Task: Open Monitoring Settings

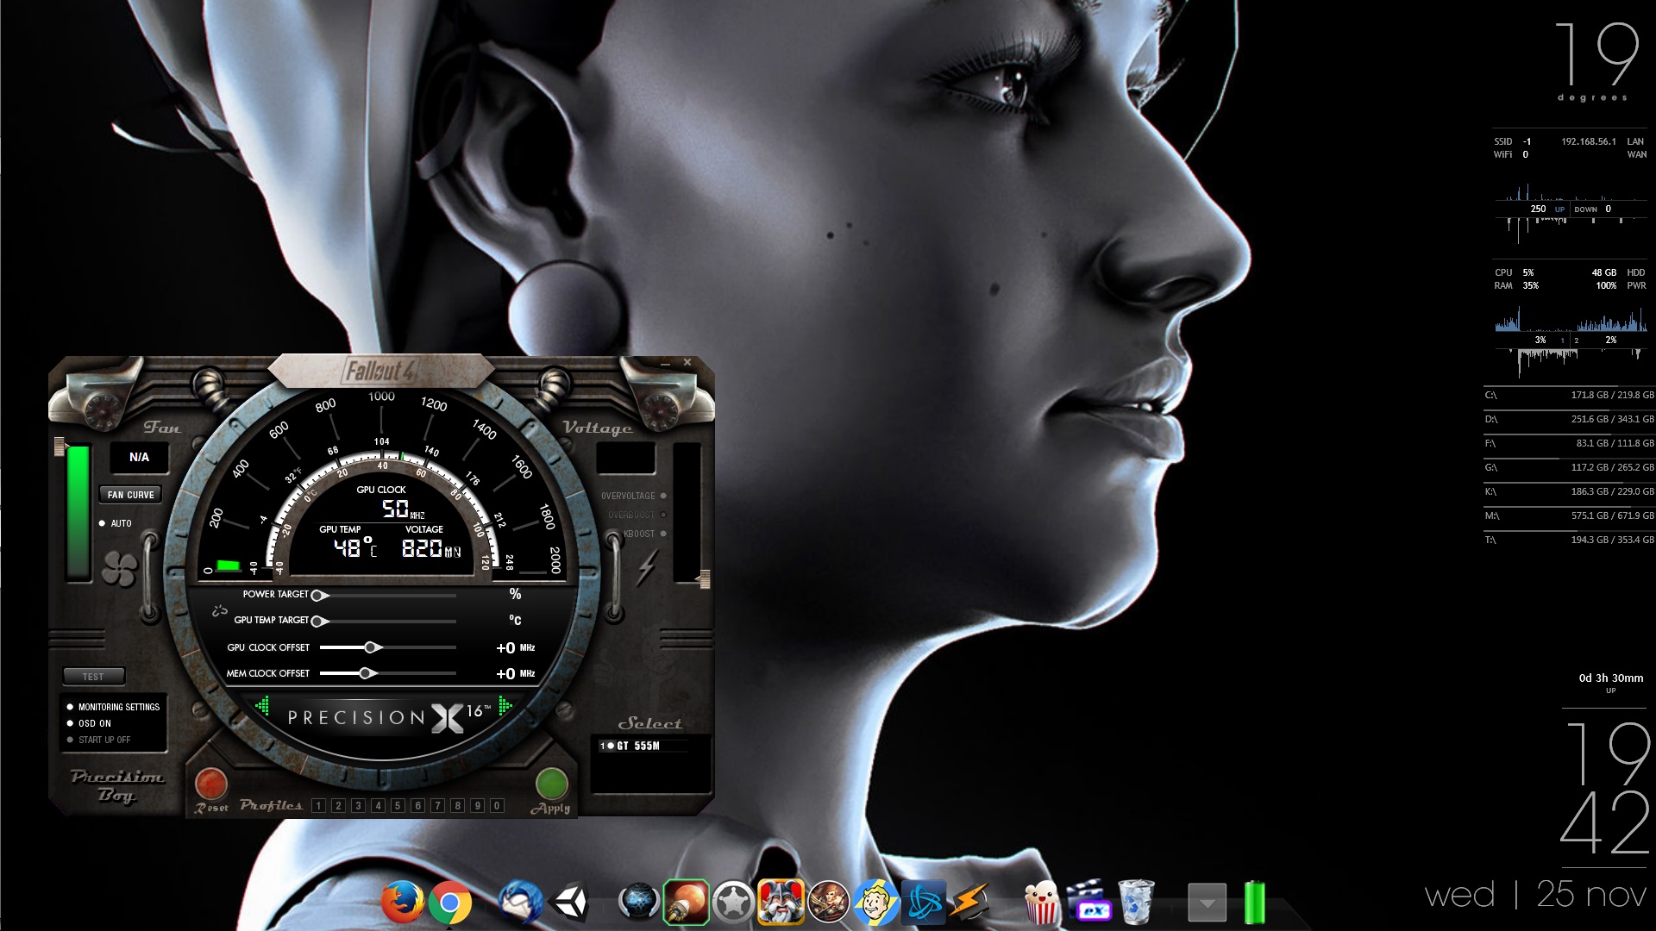Action: click(x=113, y=707)
